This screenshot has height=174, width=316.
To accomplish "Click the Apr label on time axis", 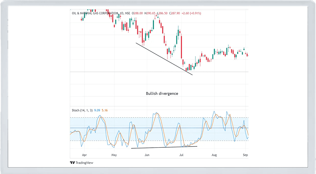I will [84, 155].
